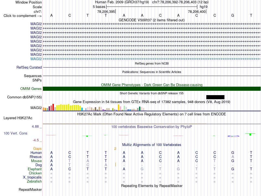Open GENCODE V50lift37 track title
The width and height of the screenshot is (261, 196).
pyautogui.click(x=151, y=20)
